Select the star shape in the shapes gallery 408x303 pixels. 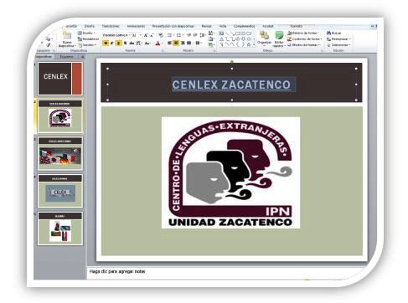[249, 44]
